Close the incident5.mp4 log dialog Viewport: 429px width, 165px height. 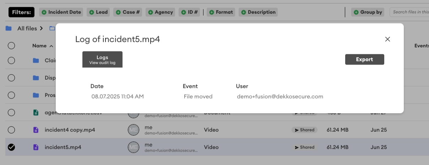click(x=387, y=39)
